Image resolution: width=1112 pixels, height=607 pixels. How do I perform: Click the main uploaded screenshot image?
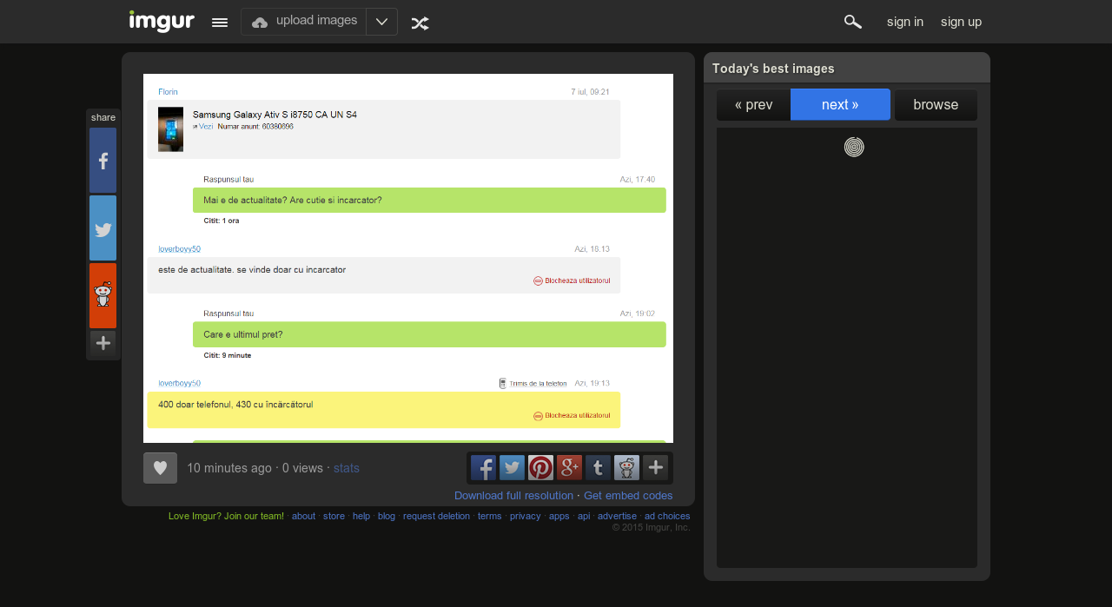[408, 258]
